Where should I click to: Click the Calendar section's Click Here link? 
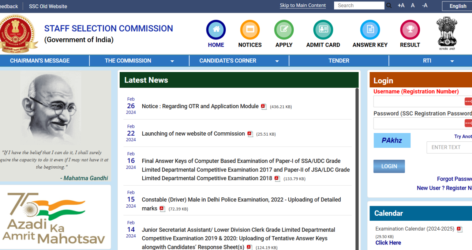tap(388, 243)
